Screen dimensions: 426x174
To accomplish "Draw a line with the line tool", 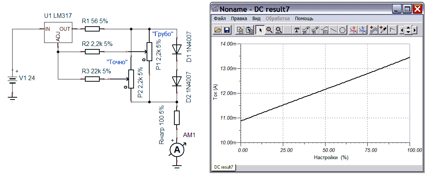I will coord(333,30).
